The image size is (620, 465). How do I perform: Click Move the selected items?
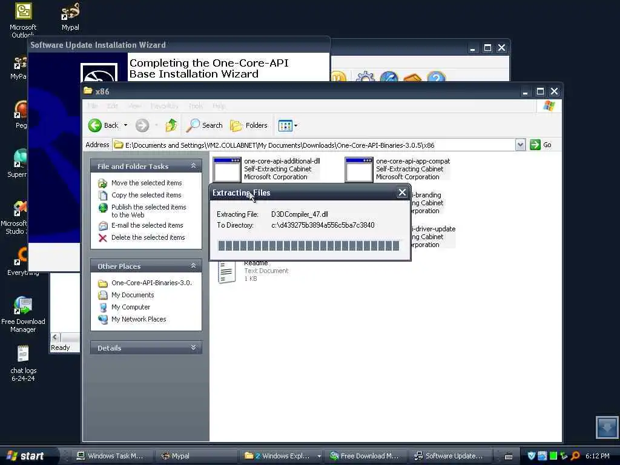click(147, 183)
